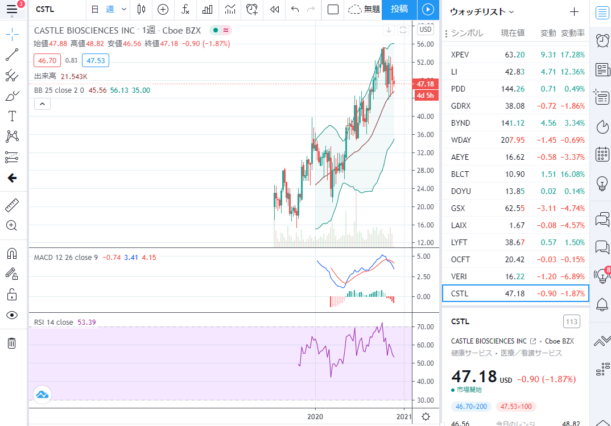Screen dimensions: 611x426
Task: Open candlestick chart style selector
Action: [x=142, y=9]
